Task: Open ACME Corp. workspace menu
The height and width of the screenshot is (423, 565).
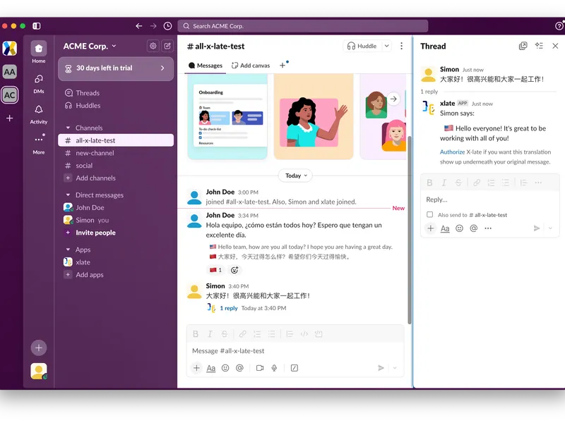Action: pos(90,47)
